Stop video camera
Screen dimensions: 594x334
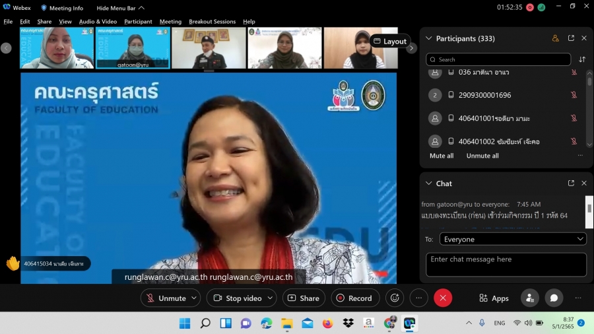coord(238,298)
